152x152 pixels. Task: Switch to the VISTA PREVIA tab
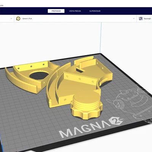[75, 11]
